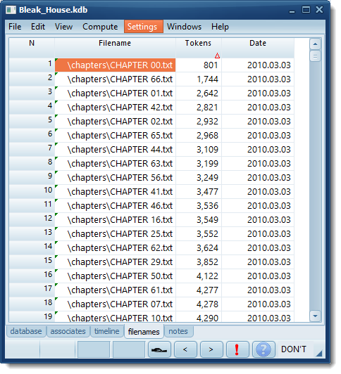341x374 pixels.
Task: Select \chapters\CHAPTER 41.txt filename
Action: click(x=115, y=192)
